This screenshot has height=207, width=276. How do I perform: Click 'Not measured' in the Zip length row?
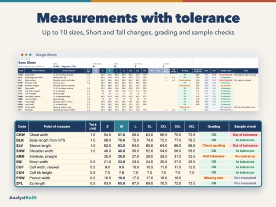(245, 183)
